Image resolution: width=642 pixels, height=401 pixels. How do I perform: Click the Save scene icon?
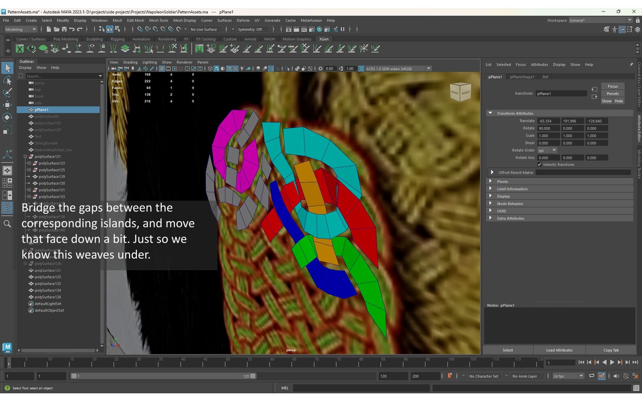[x=64, y=29]
